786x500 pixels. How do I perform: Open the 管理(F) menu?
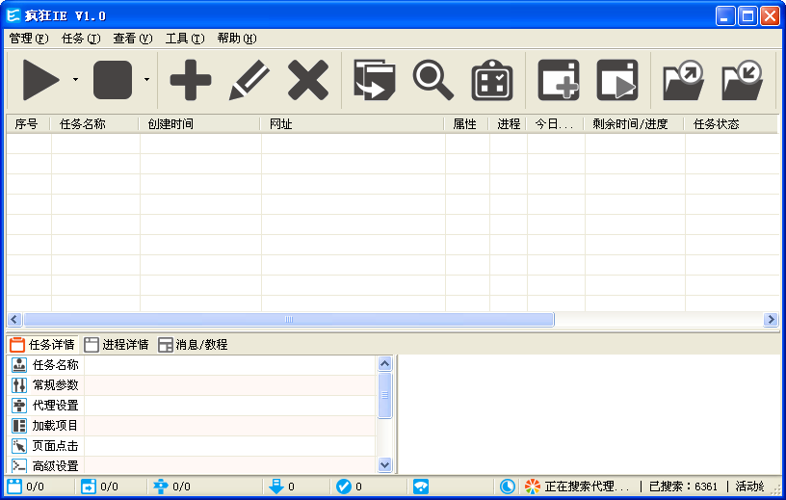[29, 39]
